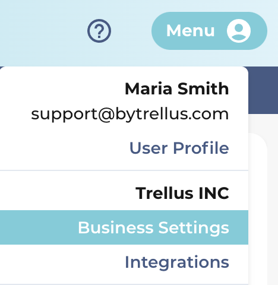Image resolution: width=278 pixels, height=285 pixels.
Task: Click the white card right of dropdown
Action: pos(257,208)
